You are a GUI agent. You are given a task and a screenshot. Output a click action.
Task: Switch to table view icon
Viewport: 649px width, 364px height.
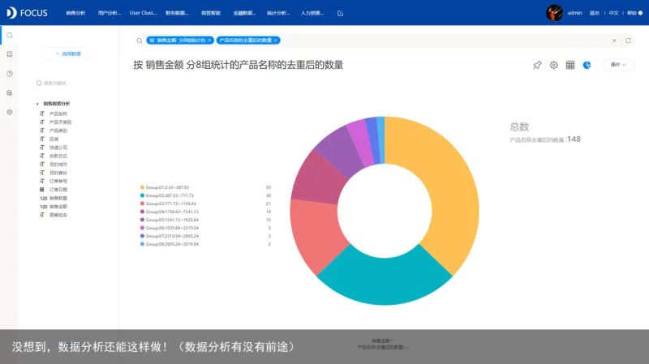click(x=570, y=65)
